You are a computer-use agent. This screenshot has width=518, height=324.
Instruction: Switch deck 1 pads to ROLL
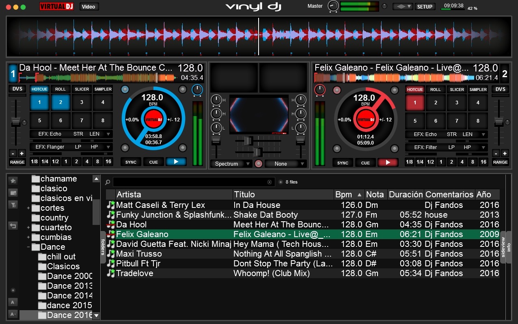click(60, 89)
